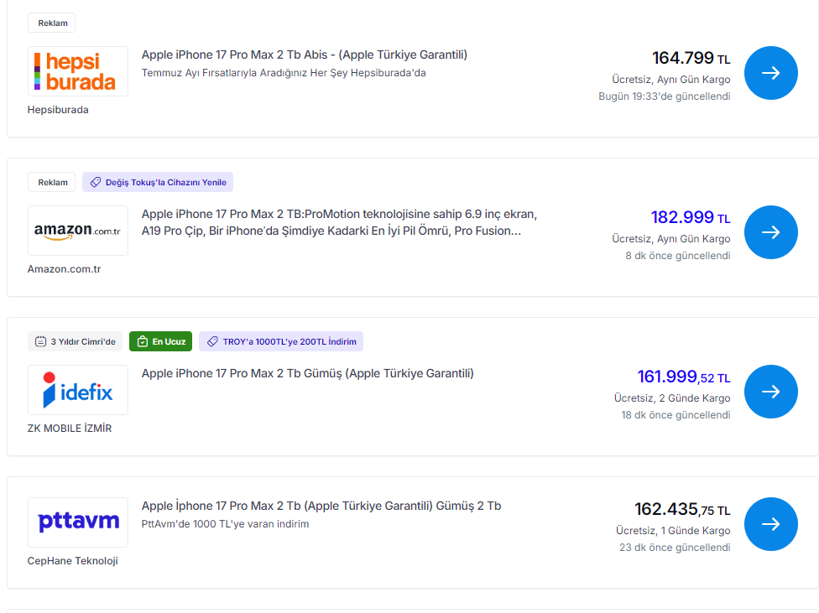This screenshot has width=819, height=613.
Task: Open the pttavm offer arrow button
Action: 770,524
